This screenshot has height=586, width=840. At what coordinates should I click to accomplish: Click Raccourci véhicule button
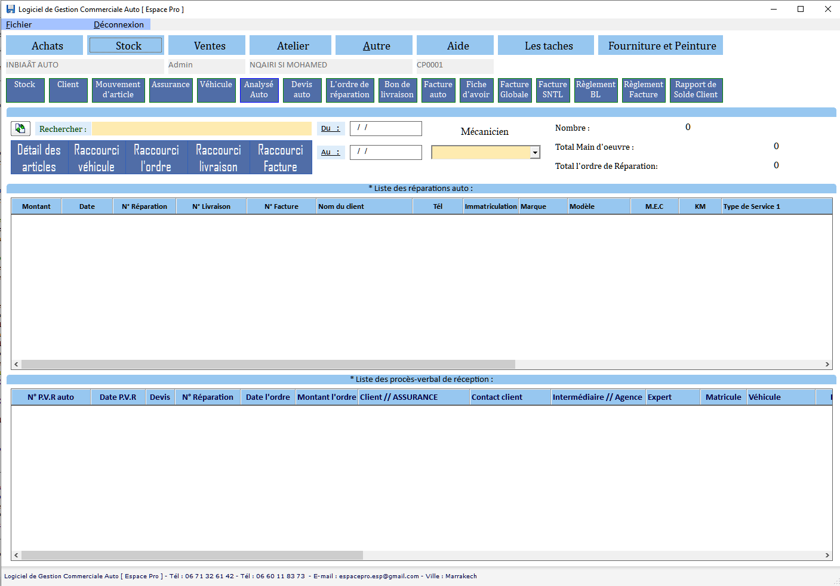pos(97,158)
